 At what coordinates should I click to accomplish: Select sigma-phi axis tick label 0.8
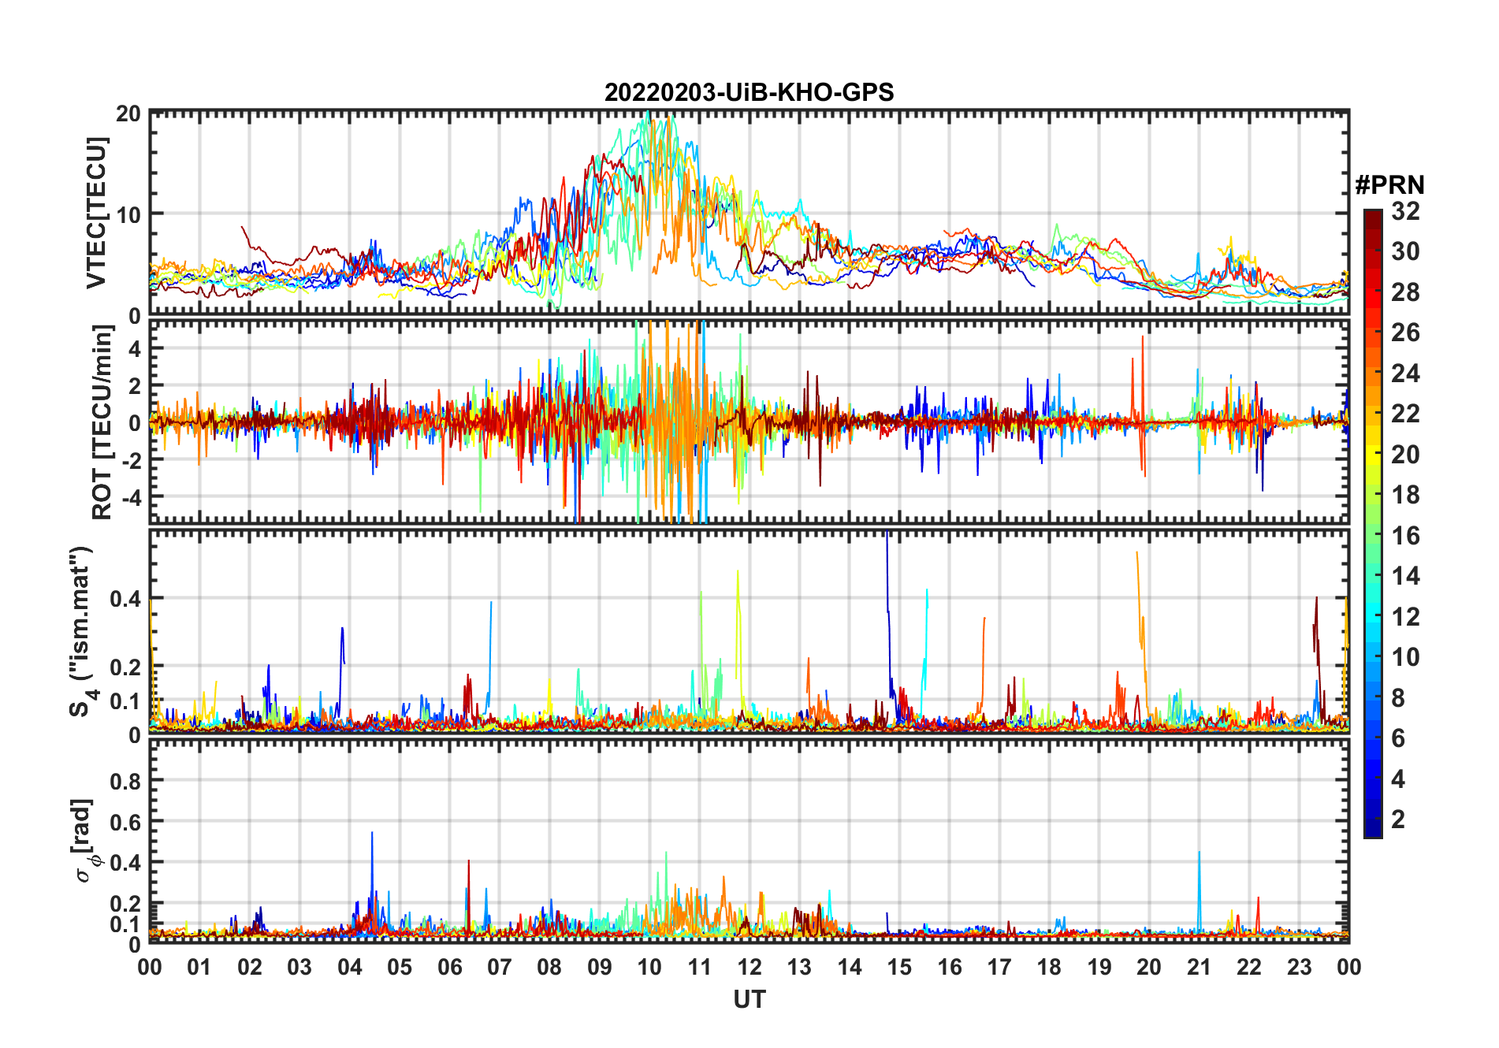125,781
